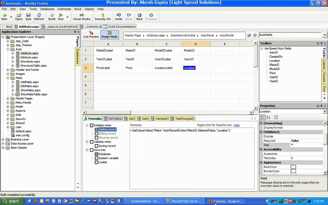Toggle the Validate when checkbox
Viewport: 328px width, 205px height.
92,142
